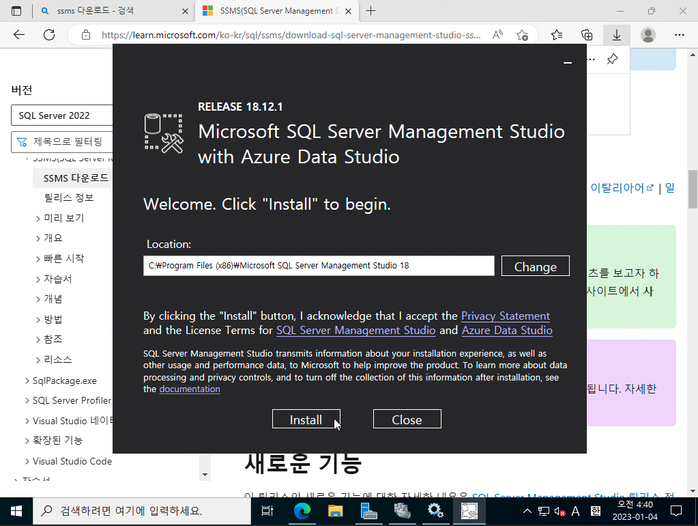Open the notification center icon
The height and width of the screenshot is (526, 698).
point(675,511)
